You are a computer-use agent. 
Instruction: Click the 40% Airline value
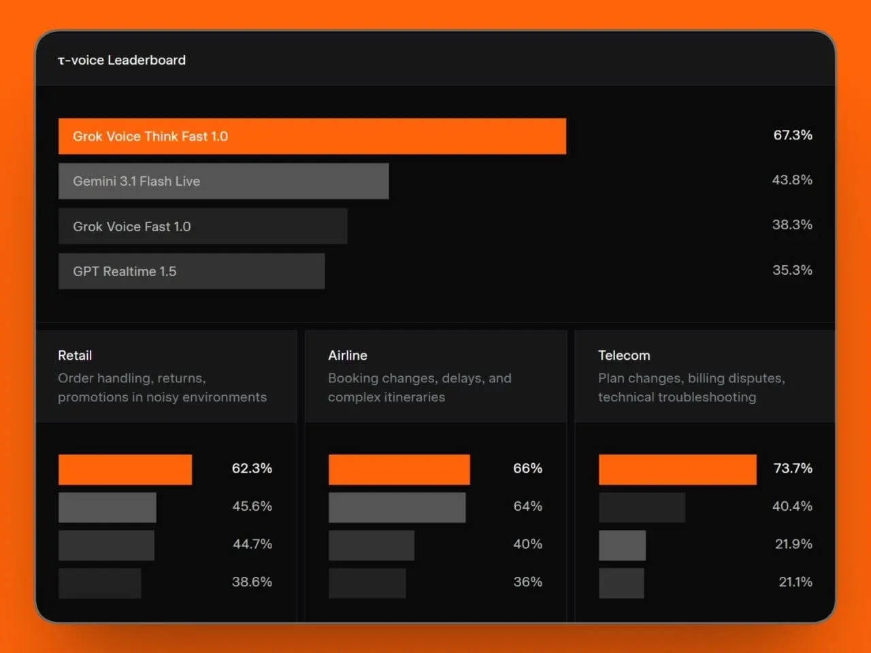527,544
